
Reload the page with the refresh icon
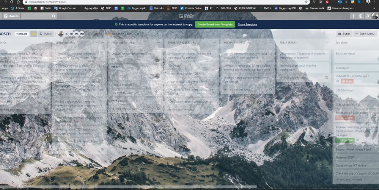pyautogui.click(x=12, y=2)
